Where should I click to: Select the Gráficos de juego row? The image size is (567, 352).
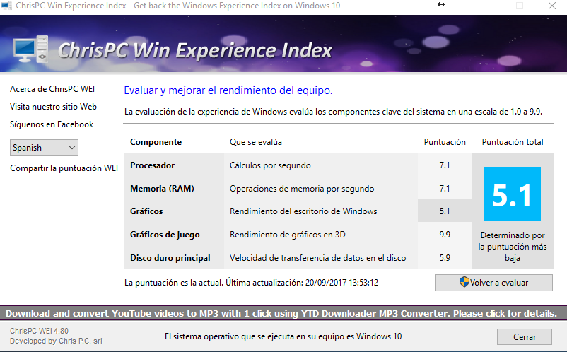(165, 235)
